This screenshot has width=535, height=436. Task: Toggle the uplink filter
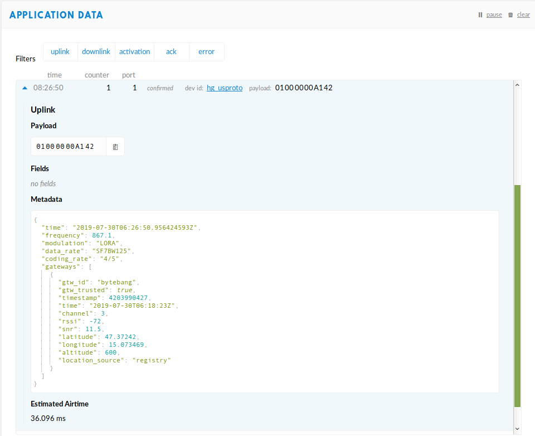coord(60,51)
